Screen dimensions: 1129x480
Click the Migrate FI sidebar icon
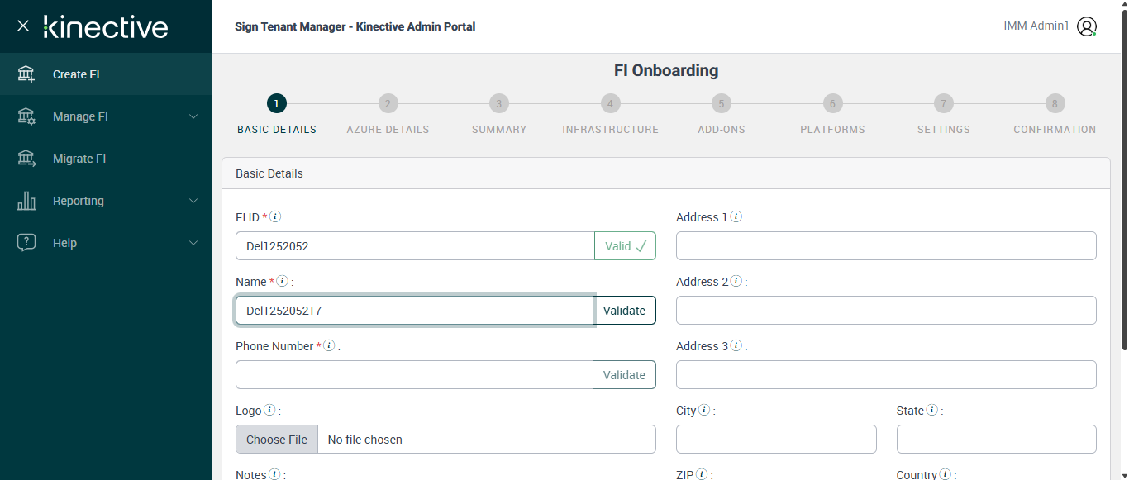point(26,159)
